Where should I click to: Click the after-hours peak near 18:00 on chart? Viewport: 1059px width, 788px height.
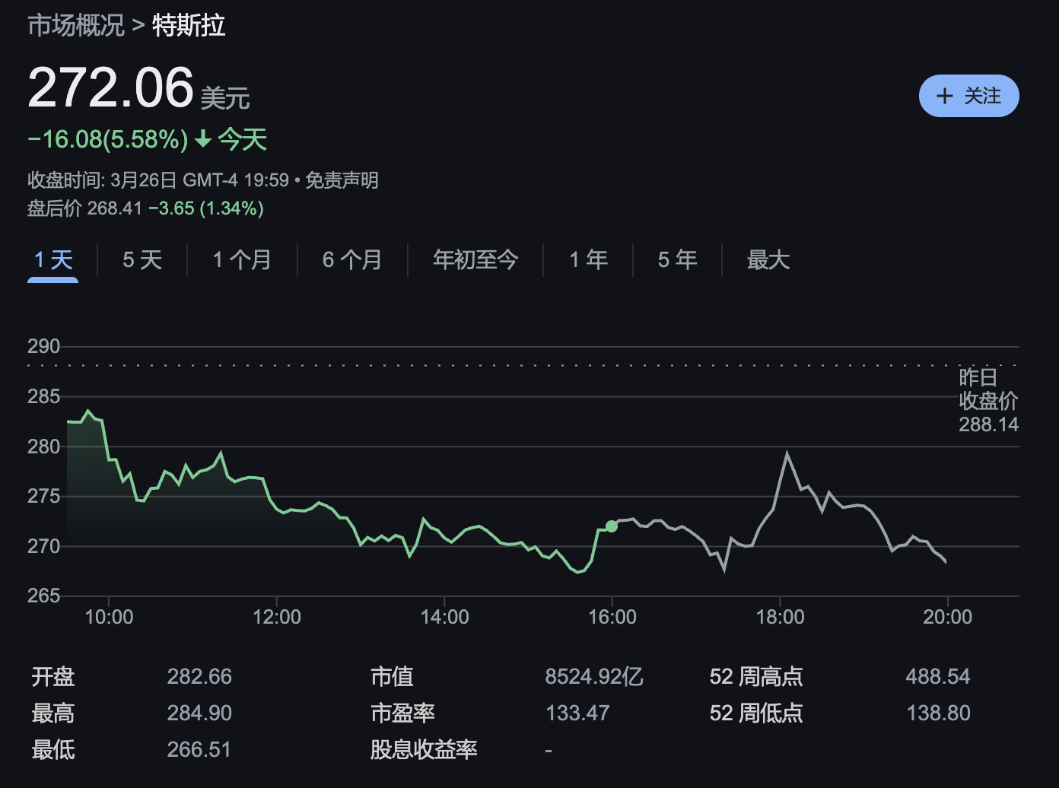(787, 453)
